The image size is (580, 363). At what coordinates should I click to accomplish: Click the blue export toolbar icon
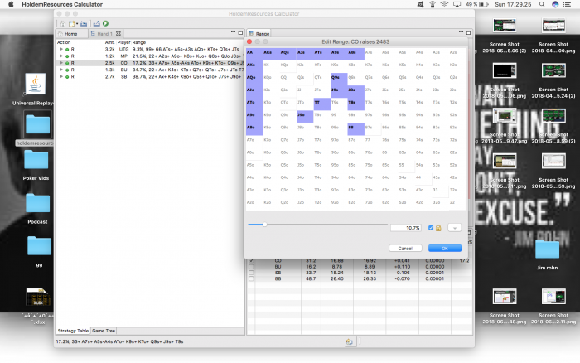point(97,24)
